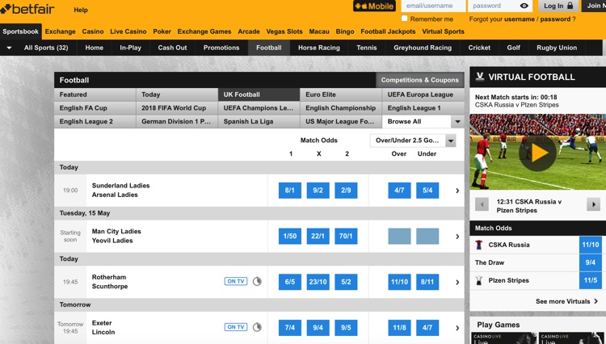This screenshot has width=606, height=344.
Task: Toggle the Remember me checkbox
Action: coord(405,19)
